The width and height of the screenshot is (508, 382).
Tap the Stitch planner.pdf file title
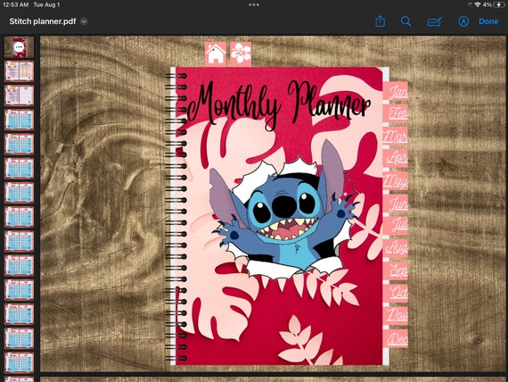click(43, 21)
